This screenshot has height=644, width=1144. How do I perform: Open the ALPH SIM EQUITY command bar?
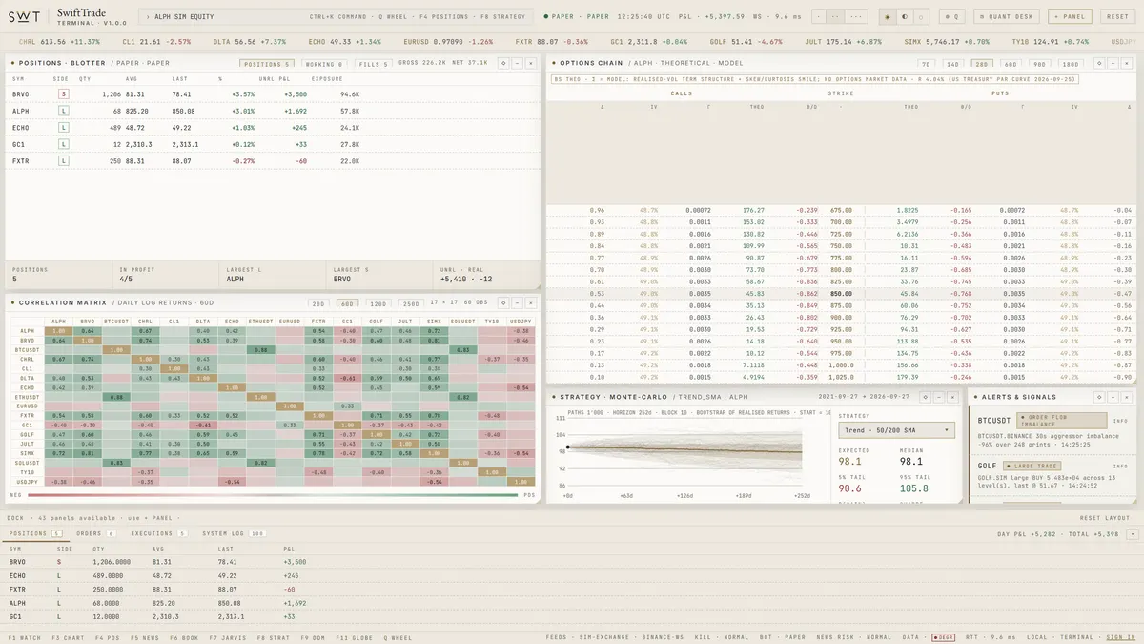(x=335, y=16)
